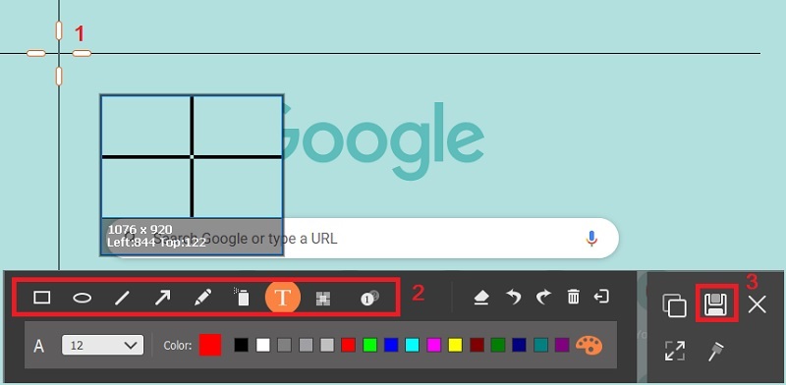Image resolution: width=786 pixels, height=385 pixels.
Task: Select the straight Line tool
Action: 122,298
